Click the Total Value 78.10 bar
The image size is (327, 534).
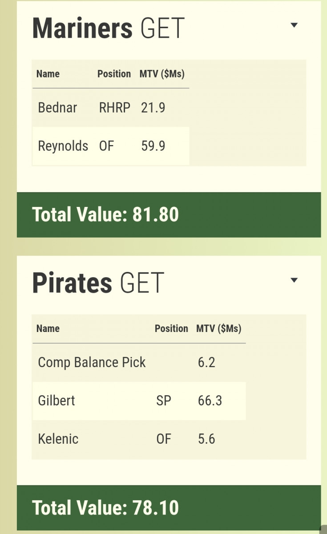(169, 508)
